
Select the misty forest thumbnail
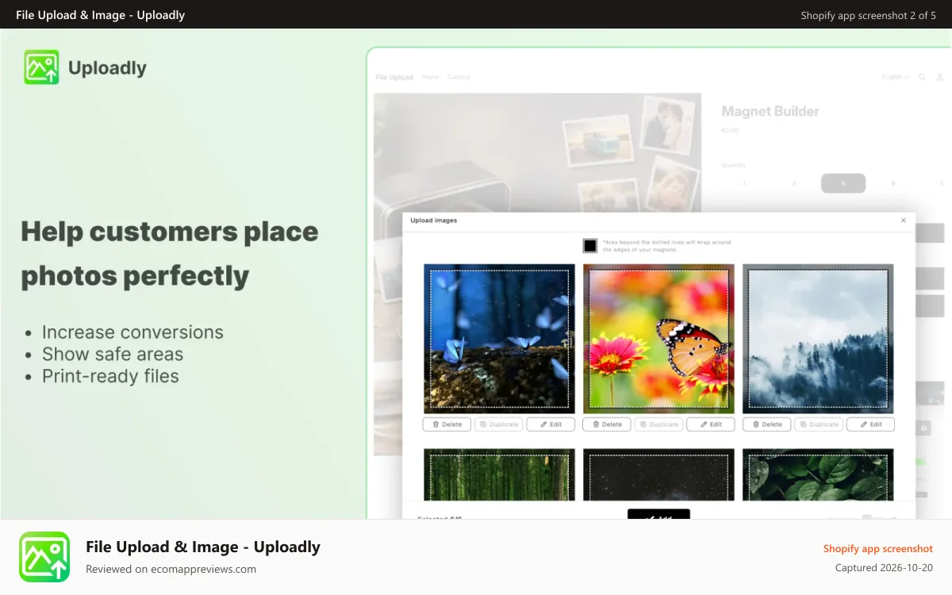tap(818, 339)
